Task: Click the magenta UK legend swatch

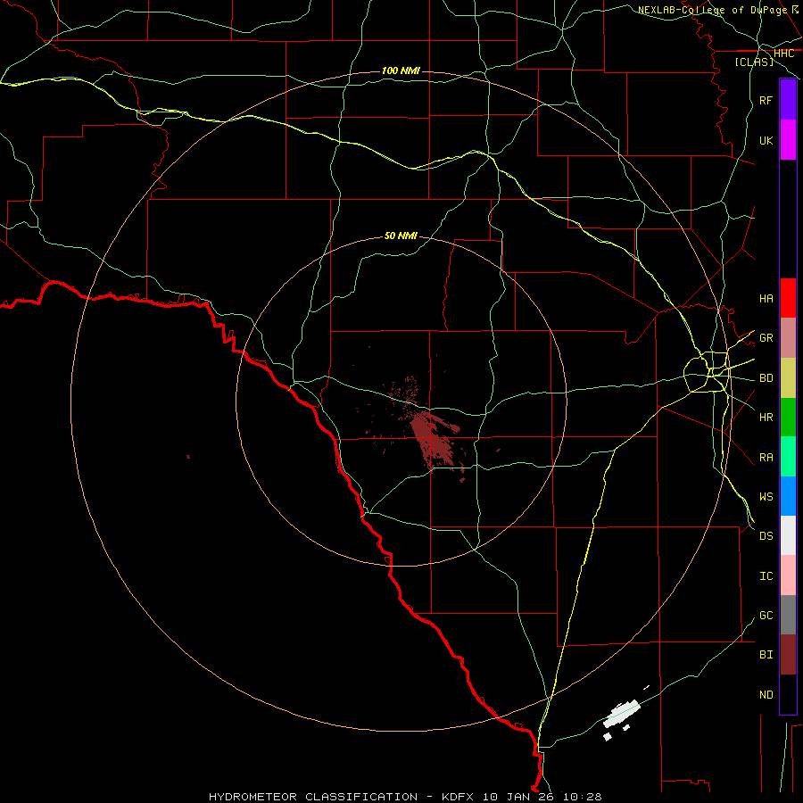Action: click(x=788, y=140)
